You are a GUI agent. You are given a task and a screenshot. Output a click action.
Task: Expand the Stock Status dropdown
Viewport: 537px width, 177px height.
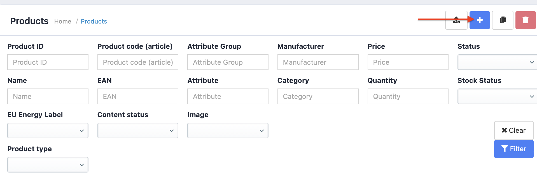497,96
